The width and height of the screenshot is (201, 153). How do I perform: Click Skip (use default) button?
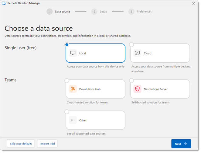point(21,144)
